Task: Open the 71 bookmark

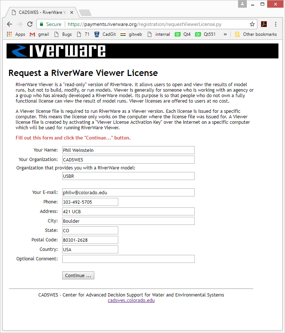Action: 83,34
